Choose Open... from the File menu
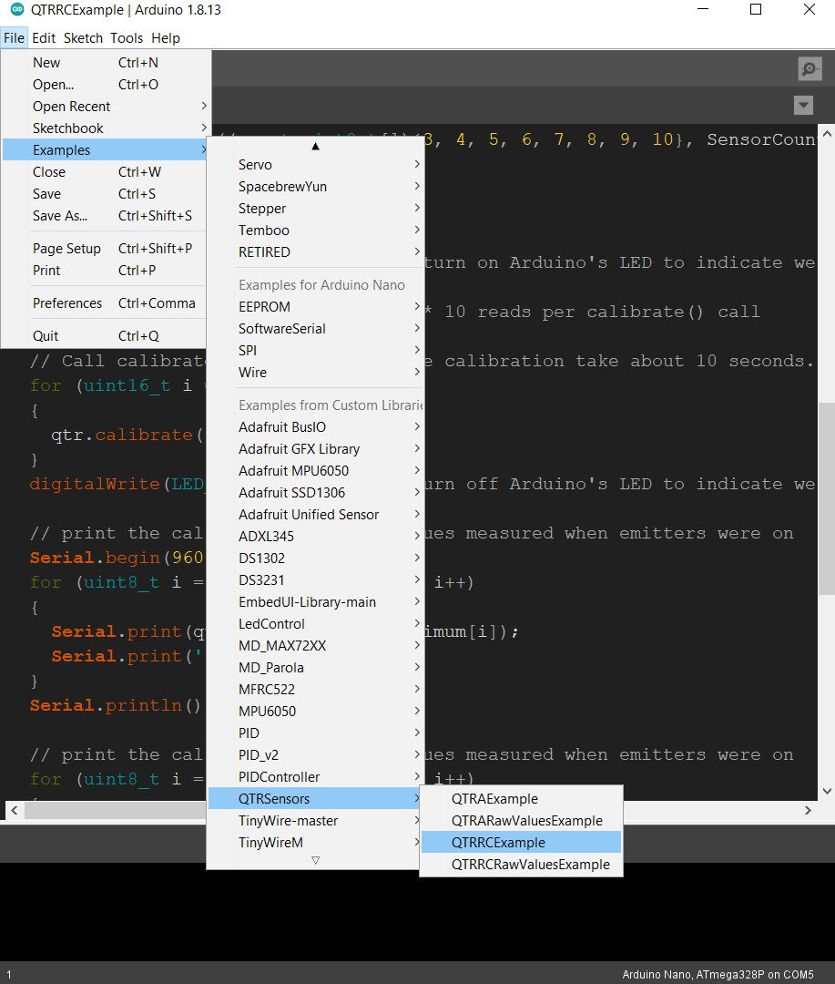The width and height of the screenshot is (835, 984). tap(106, 85)
